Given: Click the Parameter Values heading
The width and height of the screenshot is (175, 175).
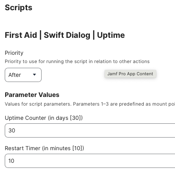Looking at the screenshot, I should pos(32,95).
